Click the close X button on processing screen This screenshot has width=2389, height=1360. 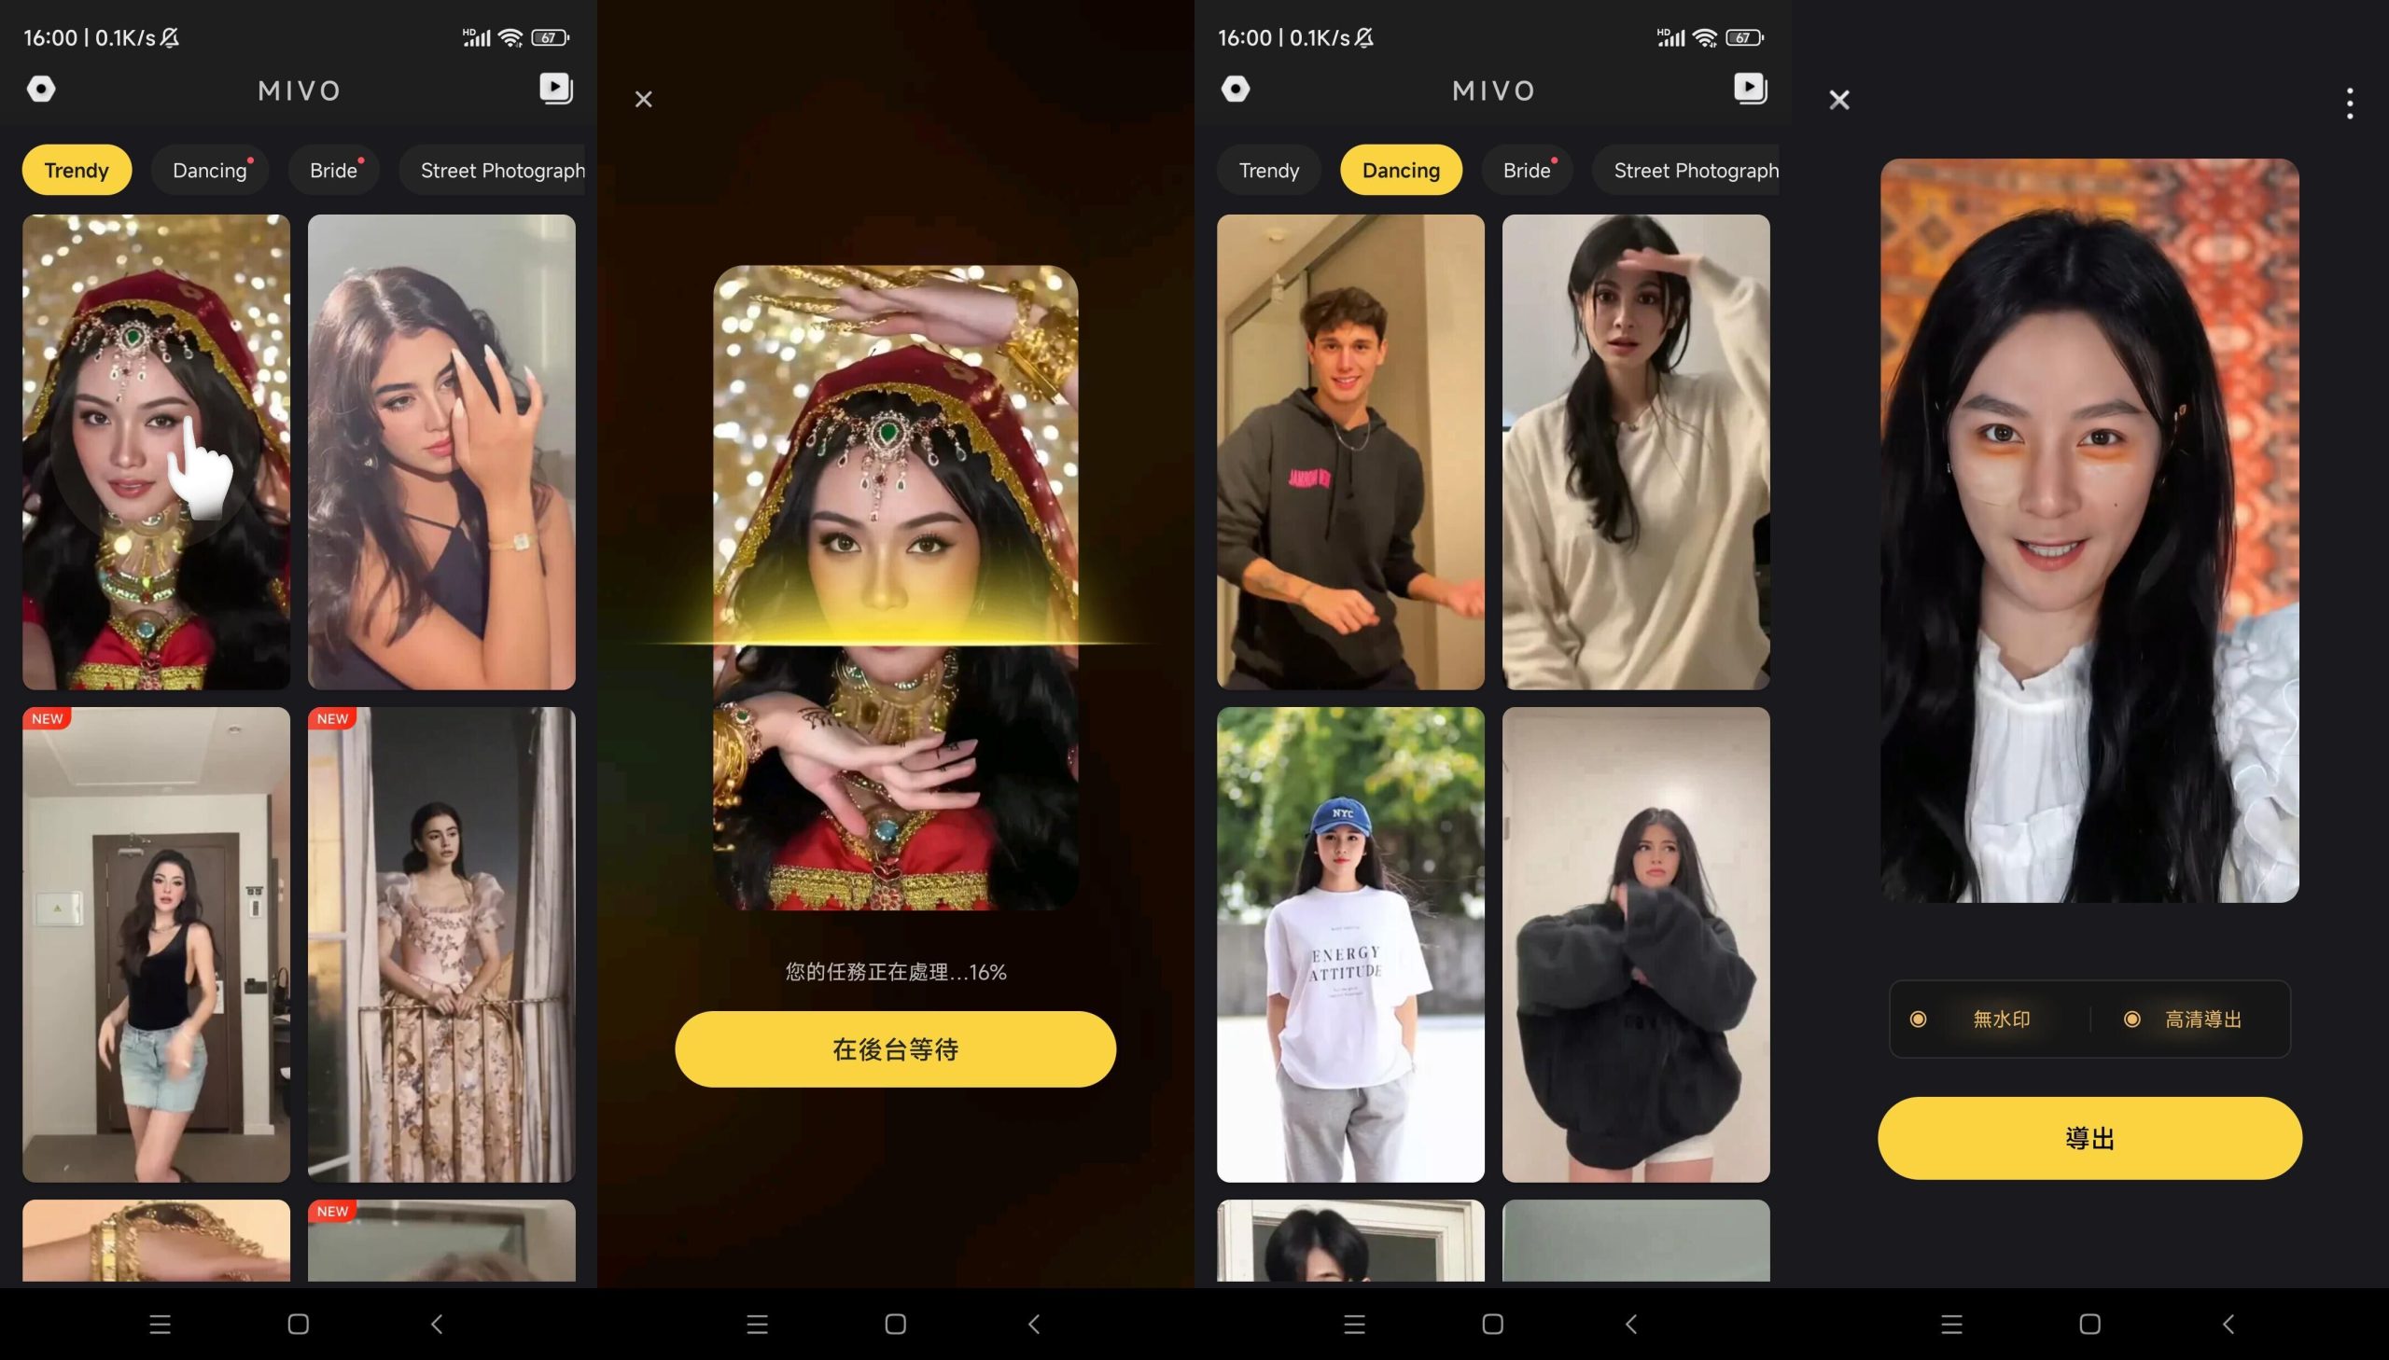643,99
